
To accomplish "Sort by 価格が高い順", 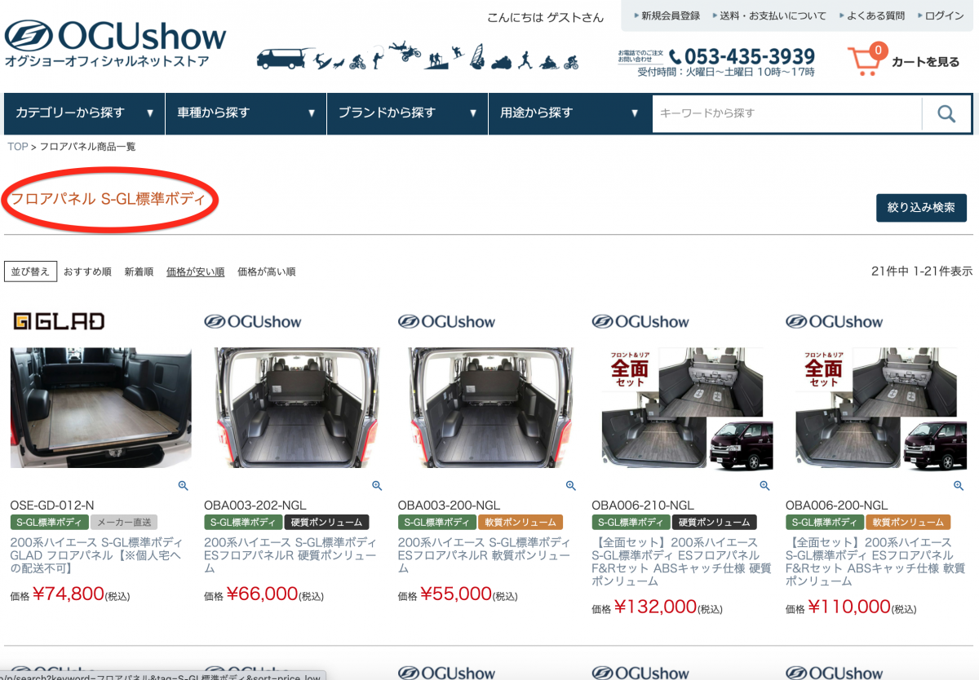I will (266, 272).
